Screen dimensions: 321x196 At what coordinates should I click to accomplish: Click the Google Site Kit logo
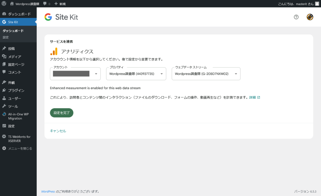point(61,17)
